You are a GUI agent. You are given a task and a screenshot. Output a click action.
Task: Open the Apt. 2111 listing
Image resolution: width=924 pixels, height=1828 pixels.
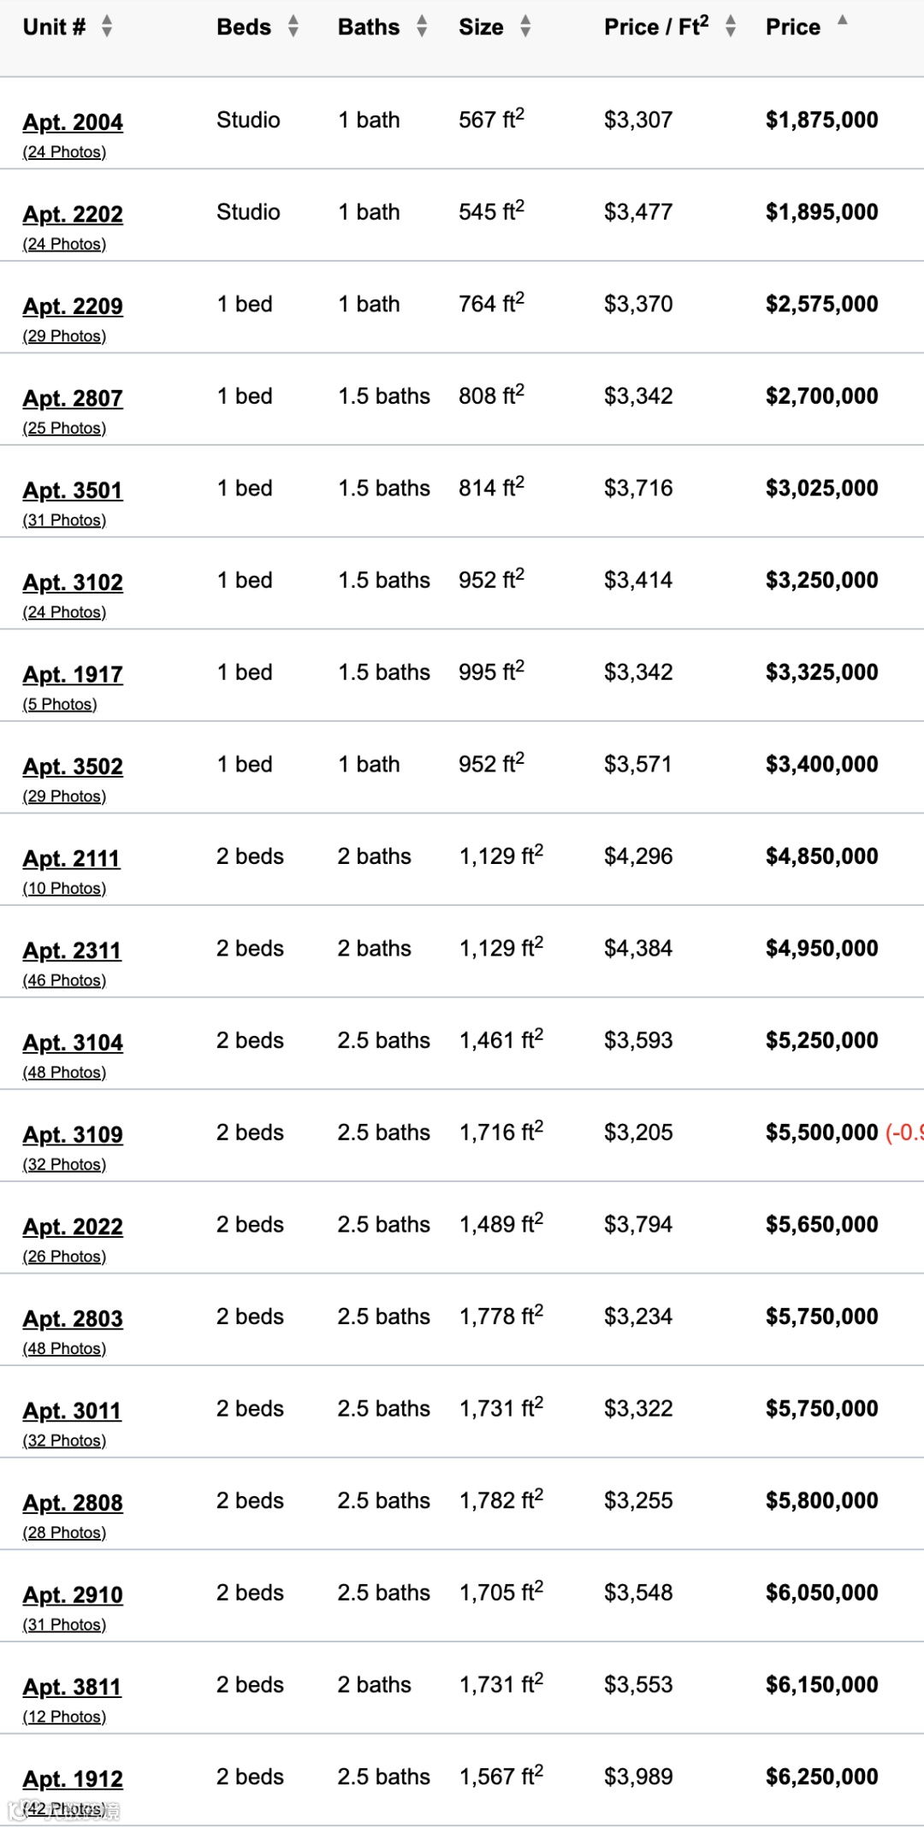click(x=71, y=859)
